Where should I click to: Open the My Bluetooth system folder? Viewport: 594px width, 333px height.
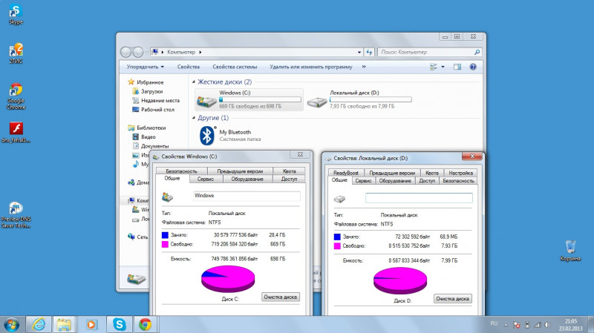click(x=208, y=135)
